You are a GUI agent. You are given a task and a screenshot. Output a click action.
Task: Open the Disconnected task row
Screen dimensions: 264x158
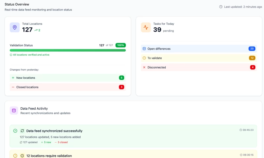(x=199, y=67)
